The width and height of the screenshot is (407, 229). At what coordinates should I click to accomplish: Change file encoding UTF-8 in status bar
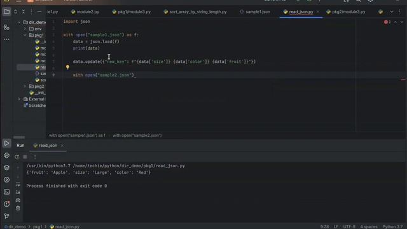tap(349, 226)
